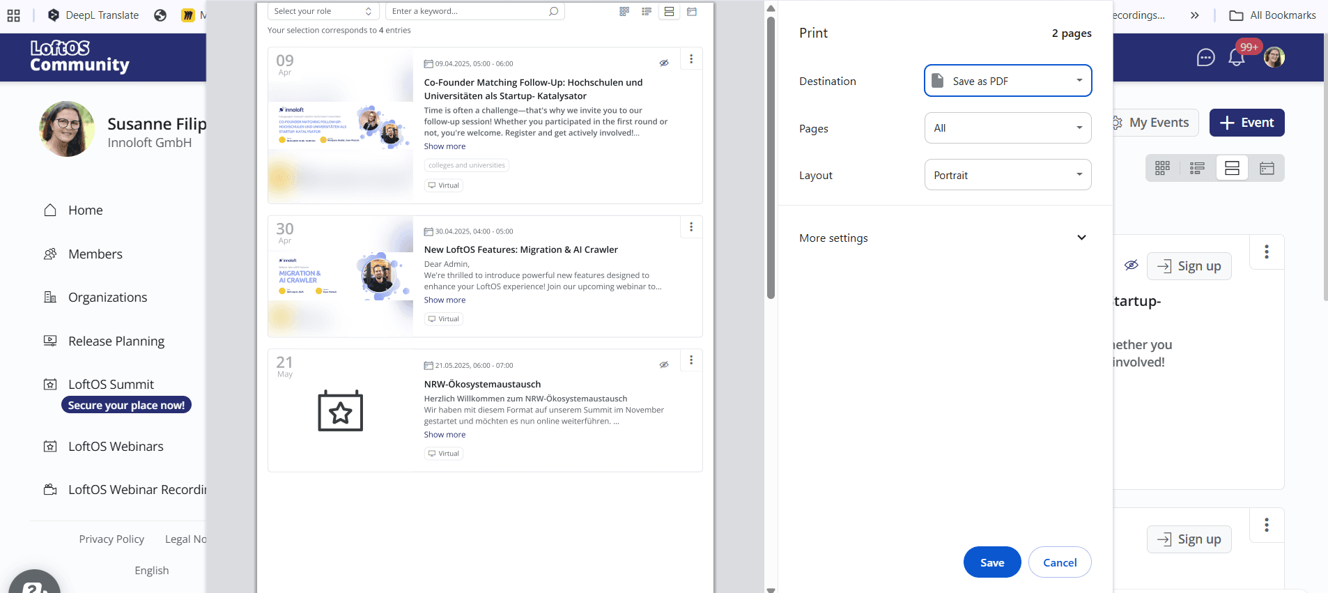Open browser tab groups grid icon

[x=13, y=15]
